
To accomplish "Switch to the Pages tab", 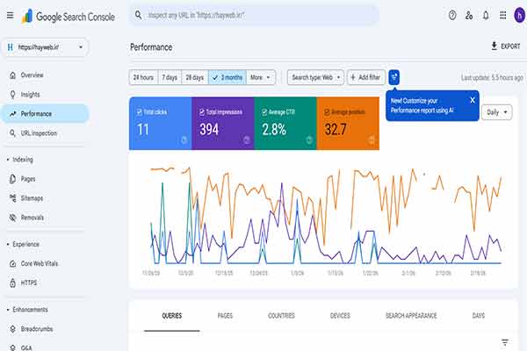I will pos(225,316).
